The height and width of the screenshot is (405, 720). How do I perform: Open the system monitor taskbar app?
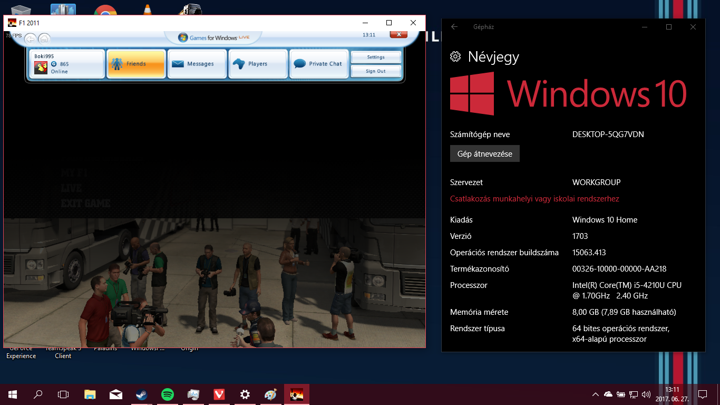pos(193,394)
